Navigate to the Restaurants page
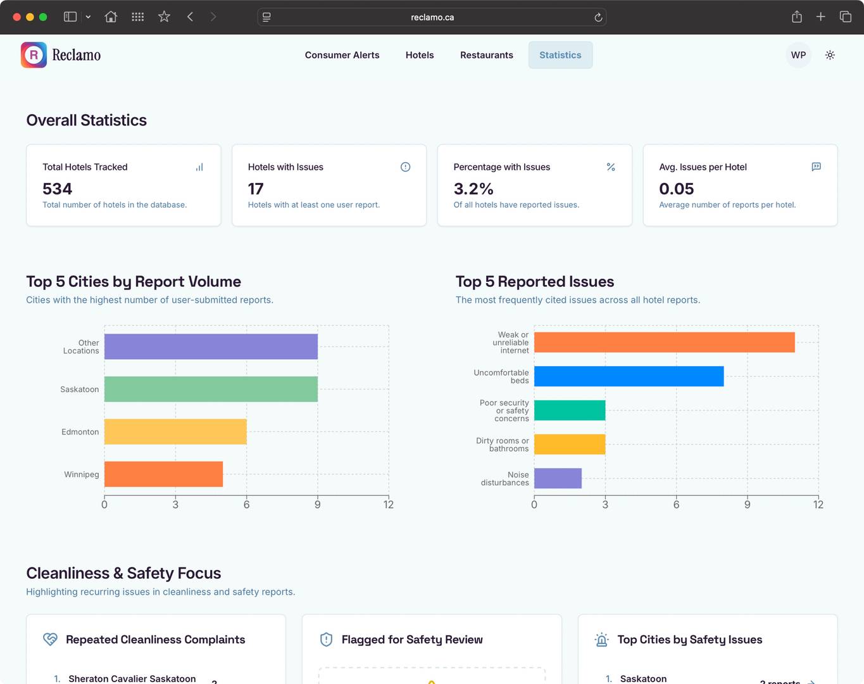The image size is (864, 684). pyautogui.click(x=486, y=55)
